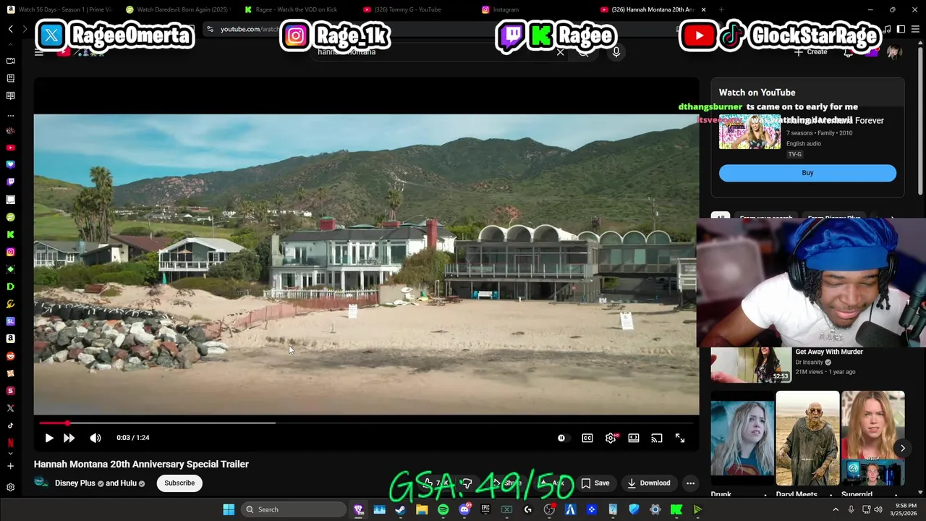Switch to the Watch 56 Days browser tab

tap(59, 9)
